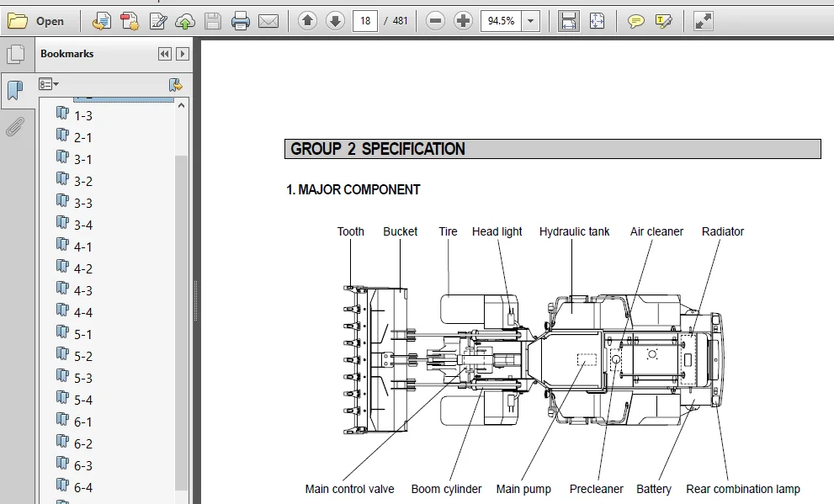Go to previous page arrow
The width and height of the screenshot is (834, 504).
[307, 21]
